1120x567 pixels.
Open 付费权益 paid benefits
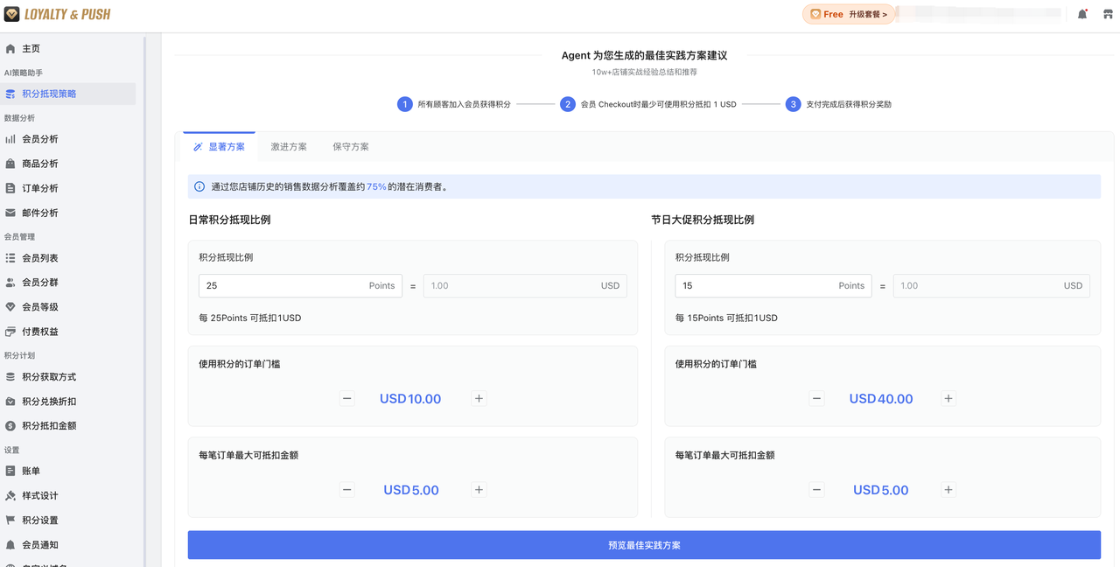pos(42,331)
